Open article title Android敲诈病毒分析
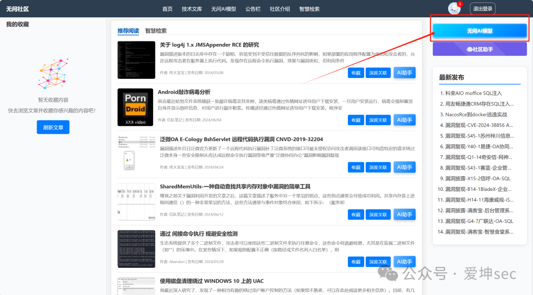Screen dimensions: 533x295 tap(184, 92)
